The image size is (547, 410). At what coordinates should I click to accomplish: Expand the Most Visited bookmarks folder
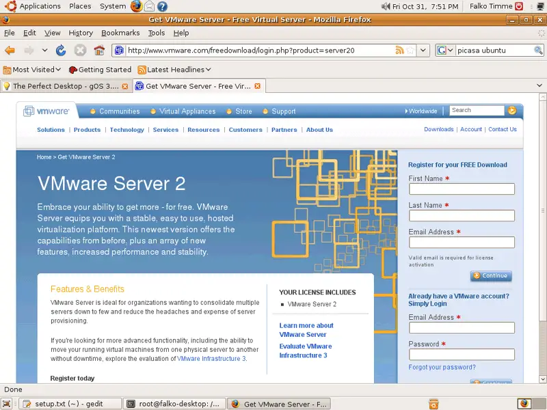click(x=31, y=70)
